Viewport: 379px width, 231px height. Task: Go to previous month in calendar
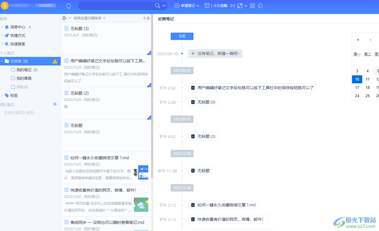coord(371,40)
